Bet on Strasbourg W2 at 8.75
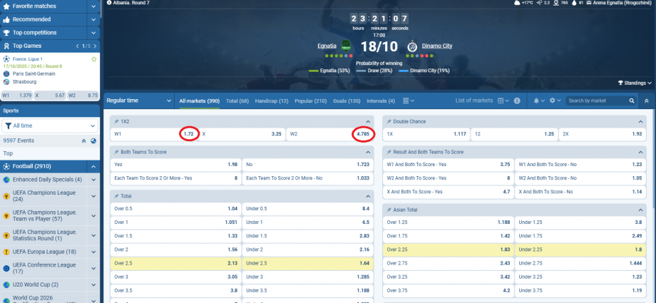Viewport: 656px width, 303px height. click(x=83, y=96)
